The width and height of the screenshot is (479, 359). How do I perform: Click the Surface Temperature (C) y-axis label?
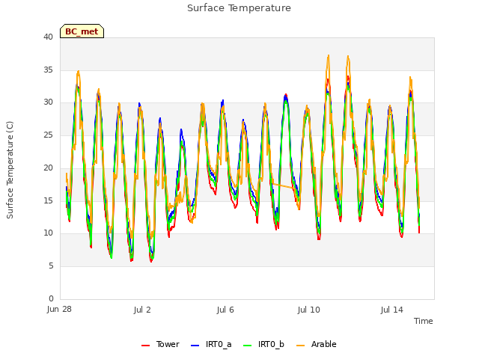click(10, 170)
